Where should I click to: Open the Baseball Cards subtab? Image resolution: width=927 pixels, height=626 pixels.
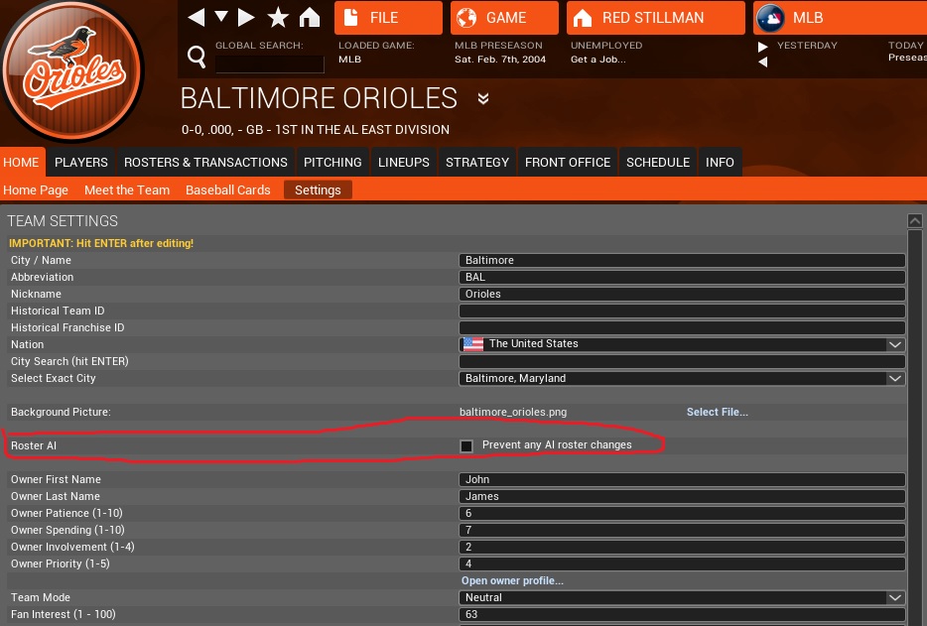[227, 189]
